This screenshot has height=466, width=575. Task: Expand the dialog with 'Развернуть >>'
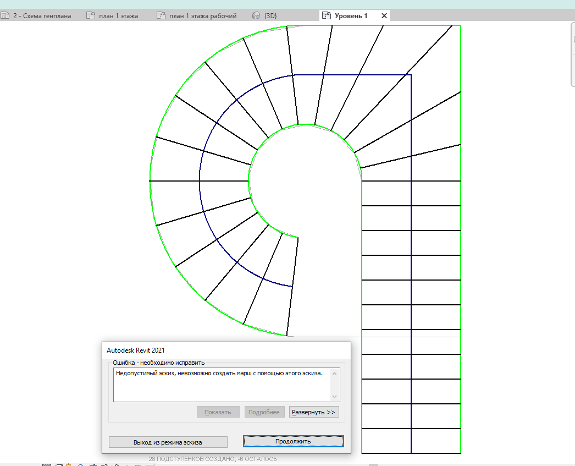click(313, 412)
